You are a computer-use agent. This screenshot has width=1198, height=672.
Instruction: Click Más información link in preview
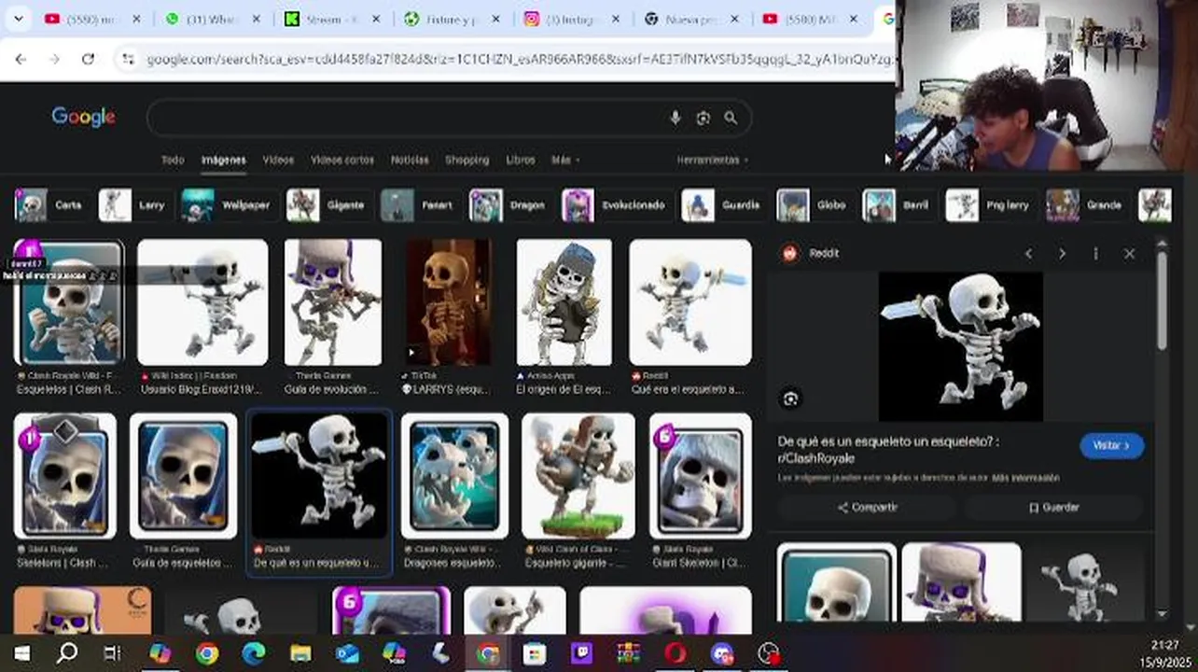(x=1025, y=478)
